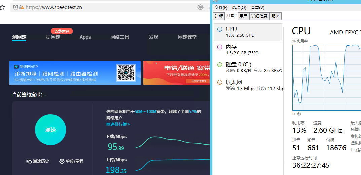Open the 文件(F) menu
Viewport: 361px width, 175px height.
pyautogui.click(x=221, y=8)
